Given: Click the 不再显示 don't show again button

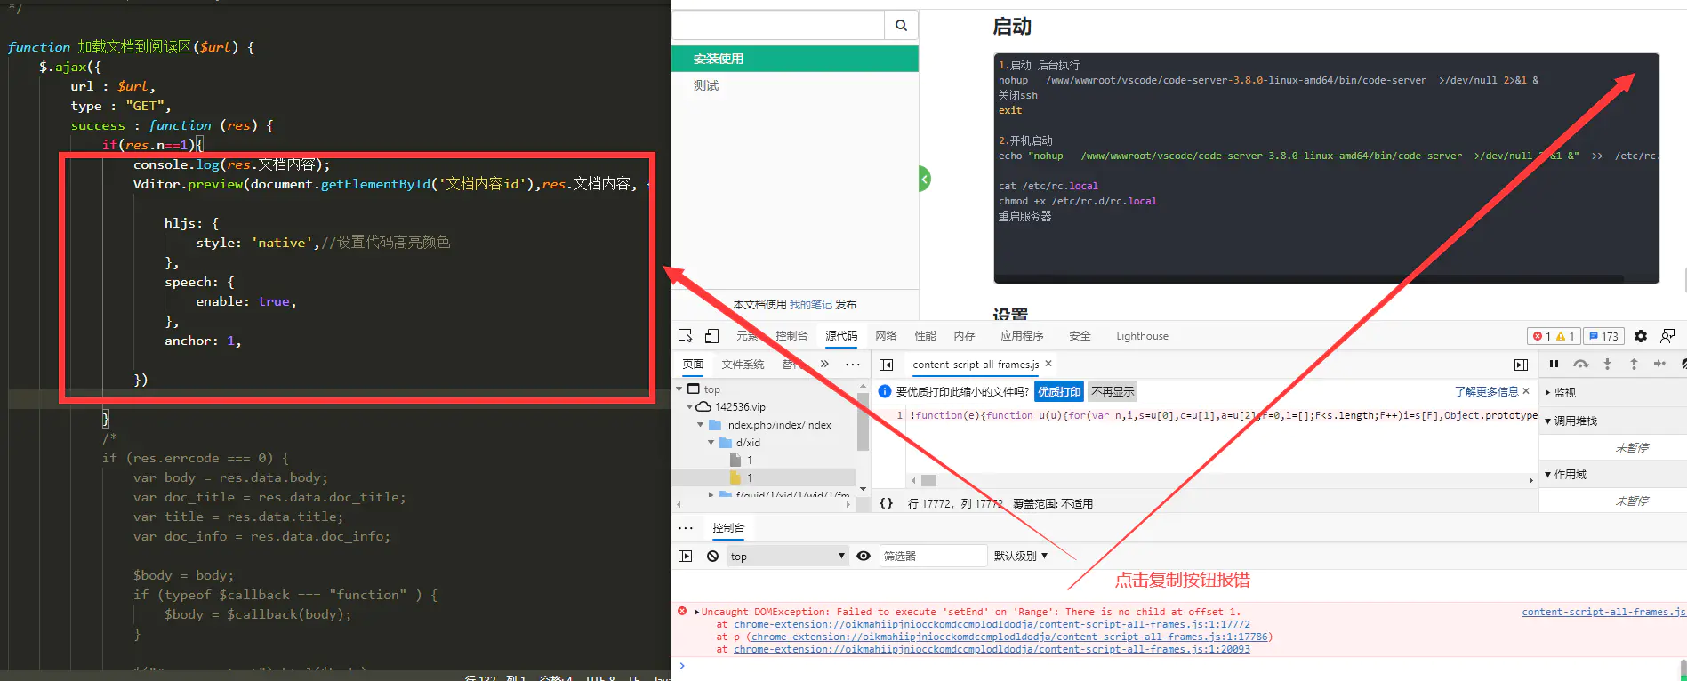Looking at the screenshot, I should [x=1113, y=392].
